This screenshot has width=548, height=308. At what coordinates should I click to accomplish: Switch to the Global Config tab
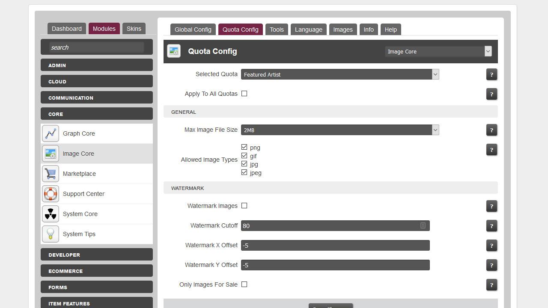tap(193, 30)
